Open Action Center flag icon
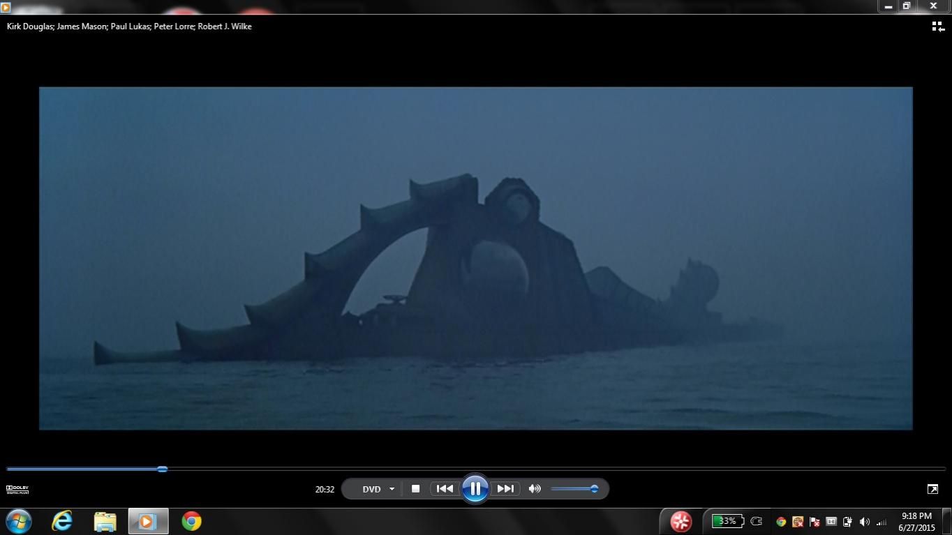Screen dimensions: 952x535 [815, 522]
